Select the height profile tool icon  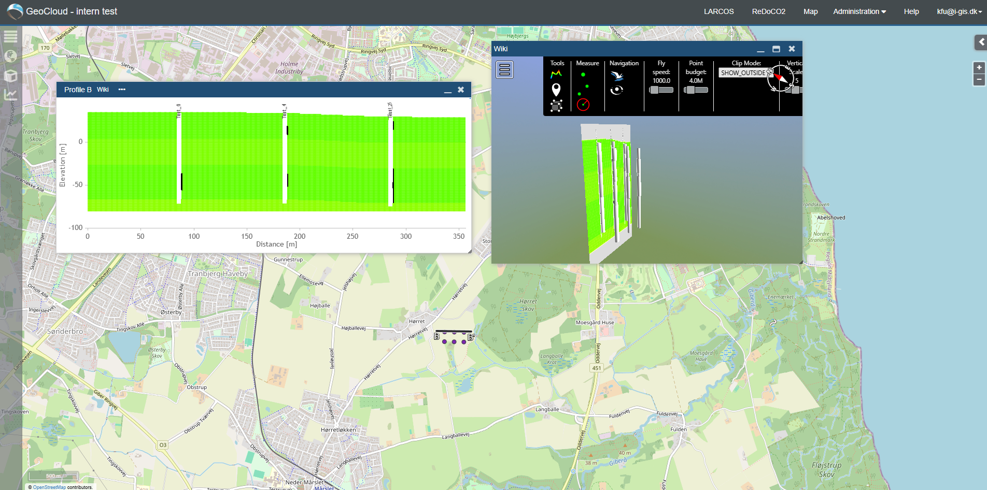556,75
